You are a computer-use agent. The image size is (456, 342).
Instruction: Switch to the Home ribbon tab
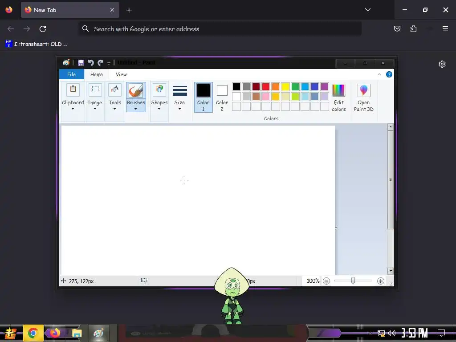[x=97, y=74]
